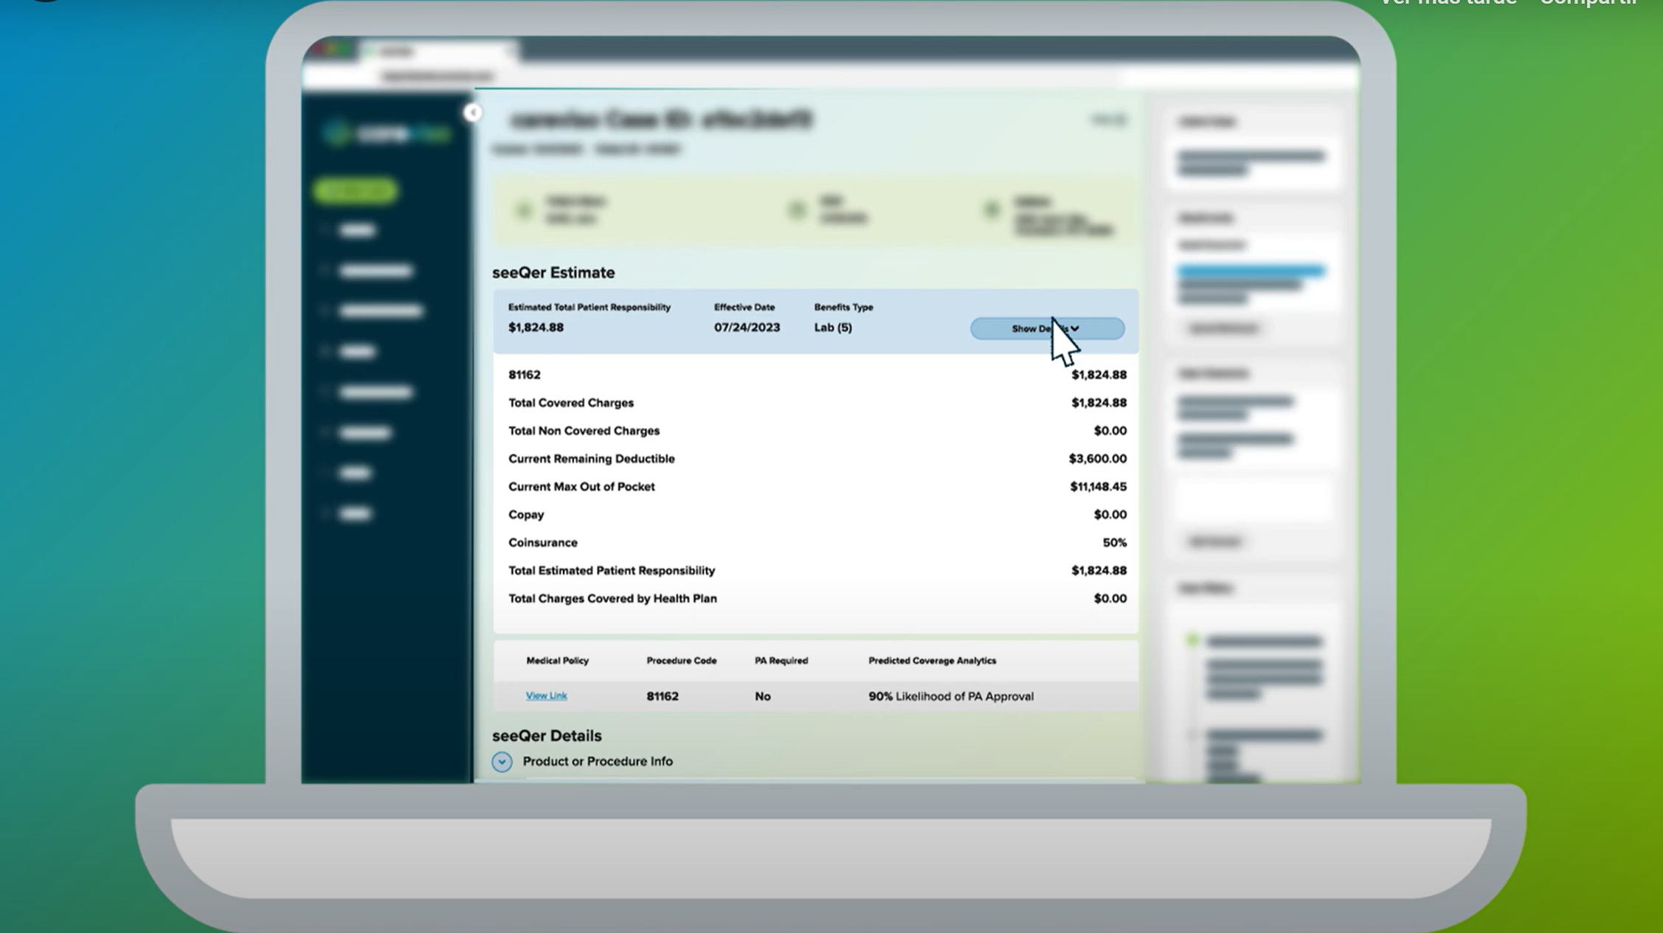
Task: Click the $11,148.45 out of pocket value
Action: [x=1098, y=487]
